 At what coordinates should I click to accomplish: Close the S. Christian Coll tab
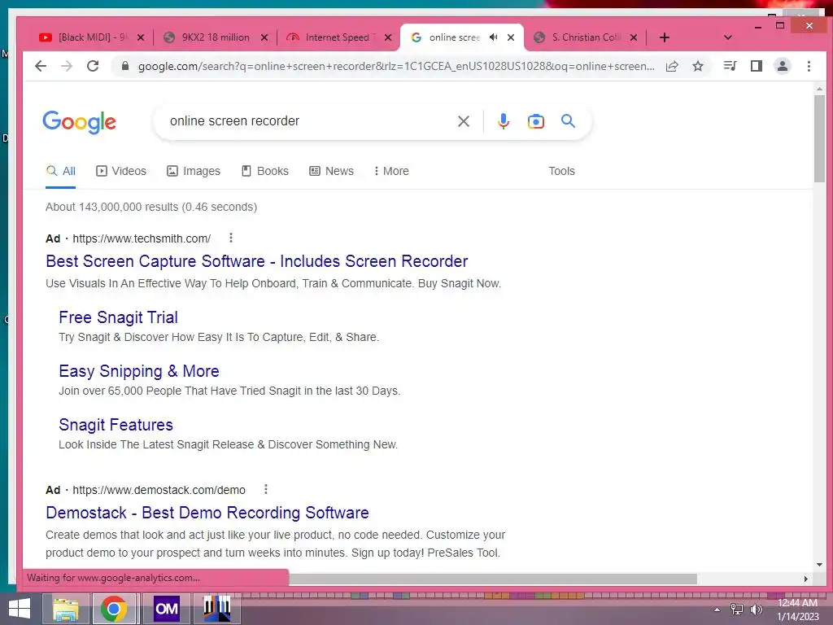pos(633,37)
